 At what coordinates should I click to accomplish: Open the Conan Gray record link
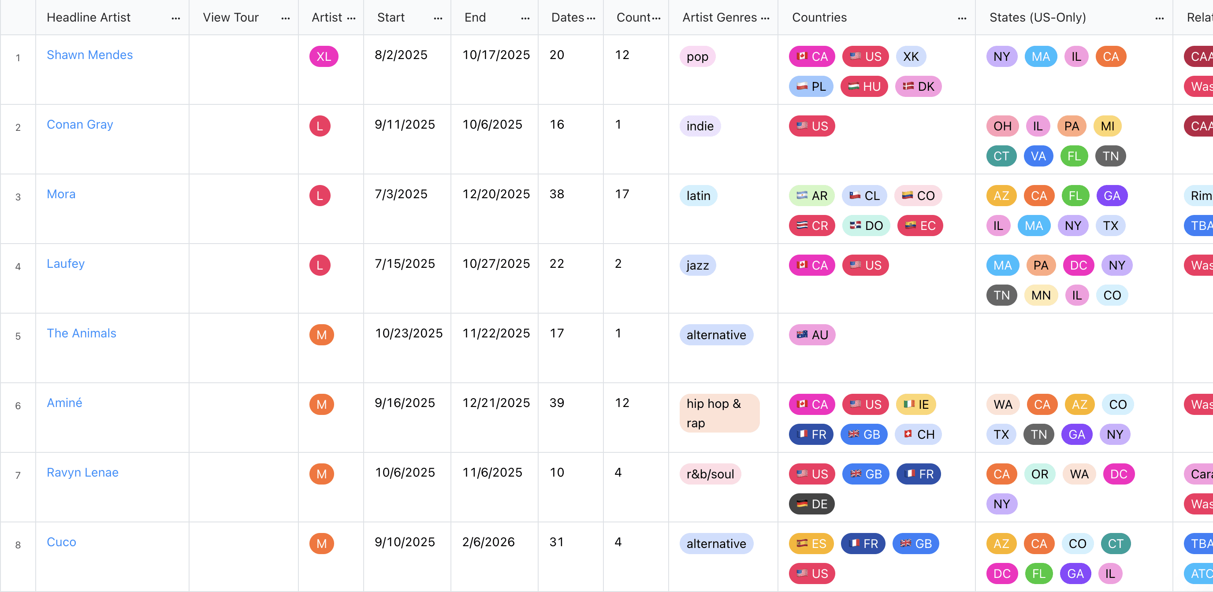point(80,125)
